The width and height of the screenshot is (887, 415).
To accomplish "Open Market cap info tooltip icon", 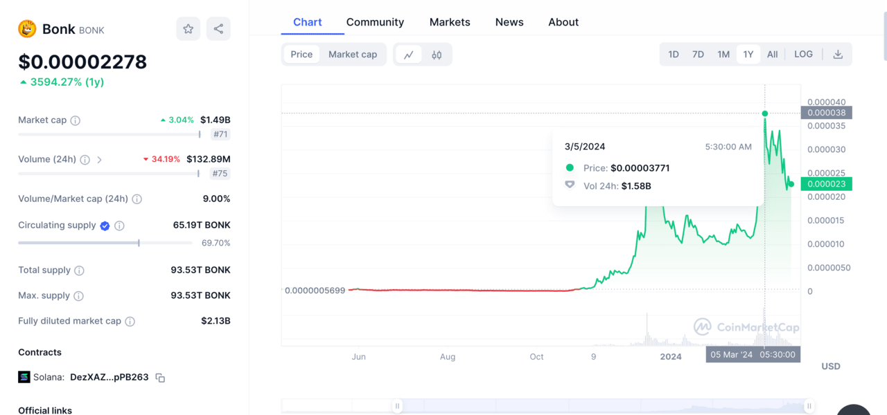I will coord(76,120).
